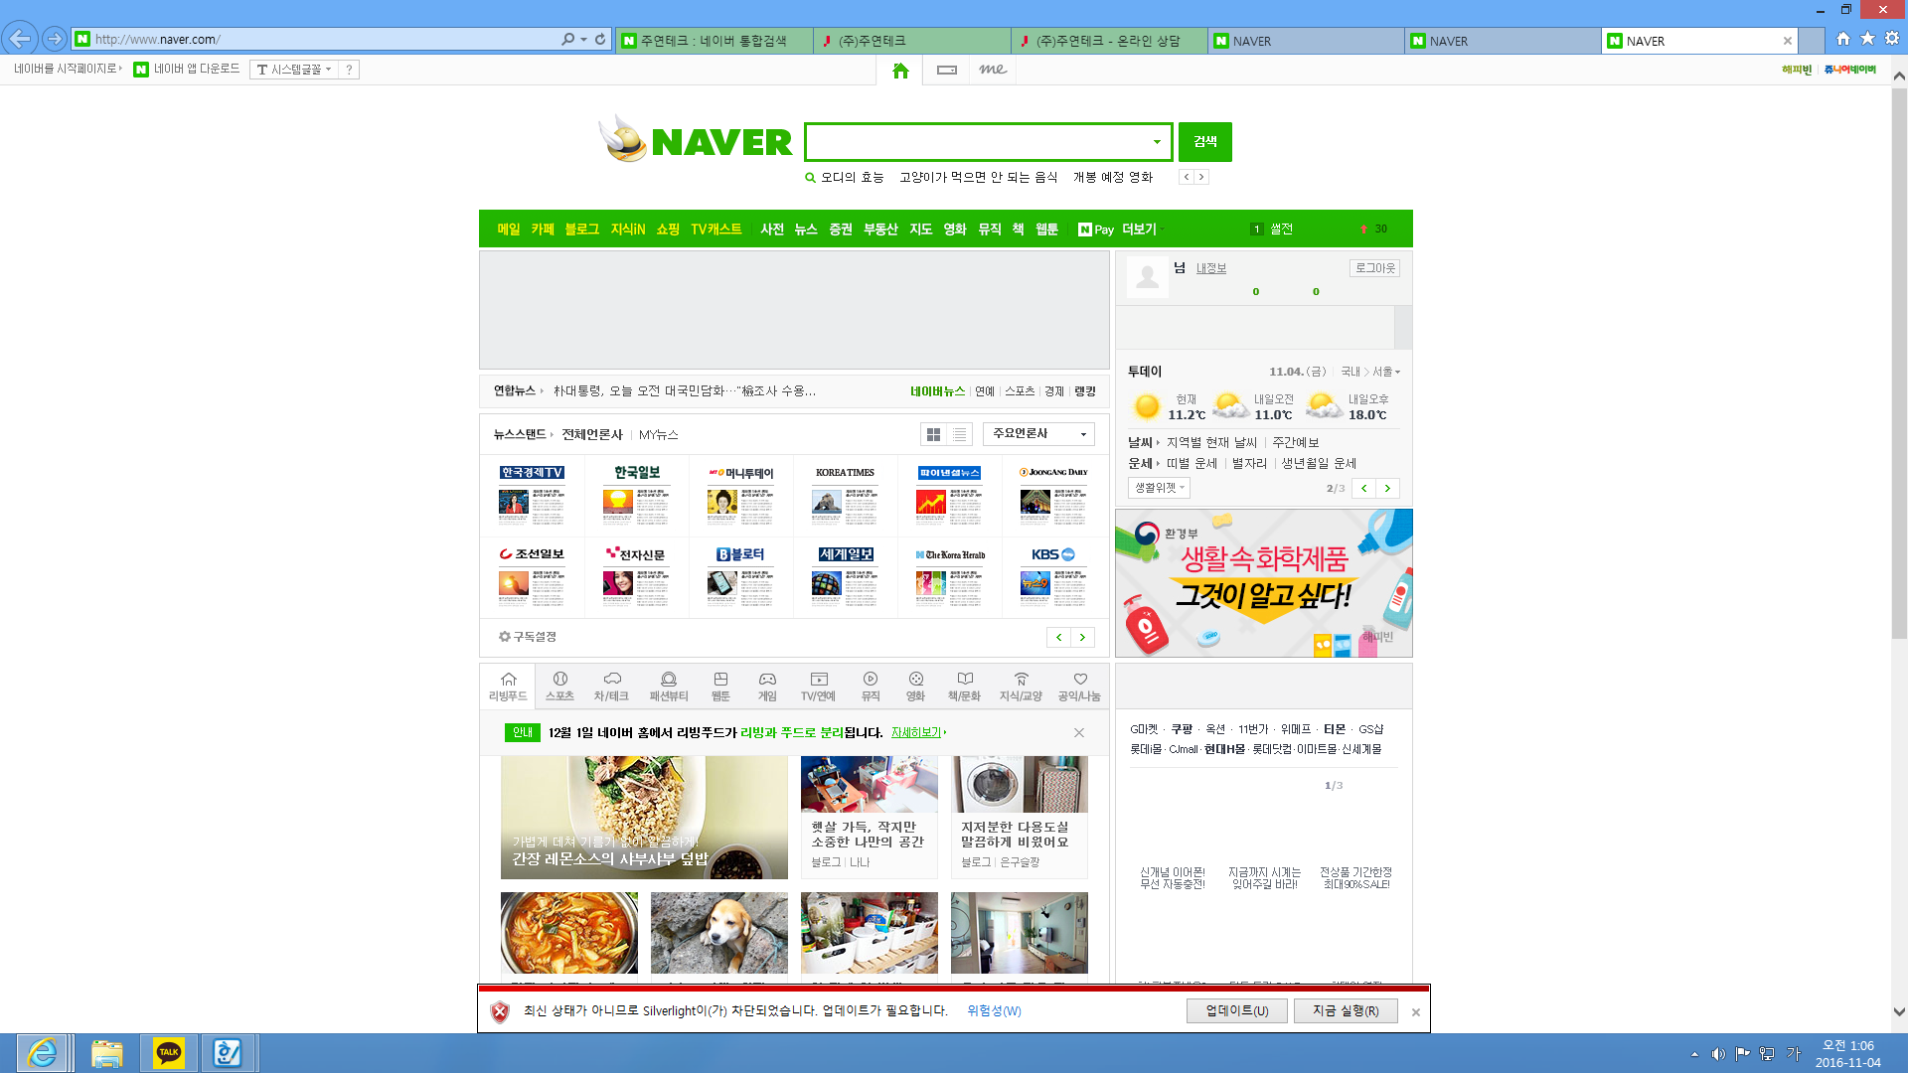Click the rectangular toolbar icon beside home
1908x1073 pixels.
pos(947,70)
